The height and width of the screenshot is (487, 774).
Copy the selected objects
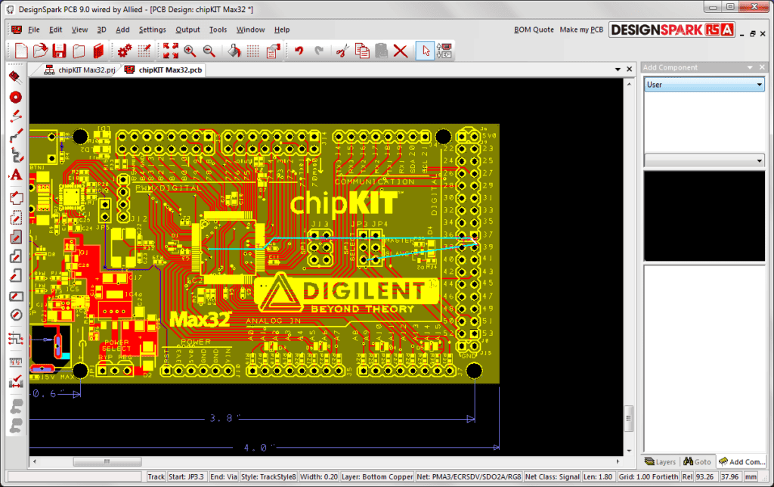pos(361,51)
